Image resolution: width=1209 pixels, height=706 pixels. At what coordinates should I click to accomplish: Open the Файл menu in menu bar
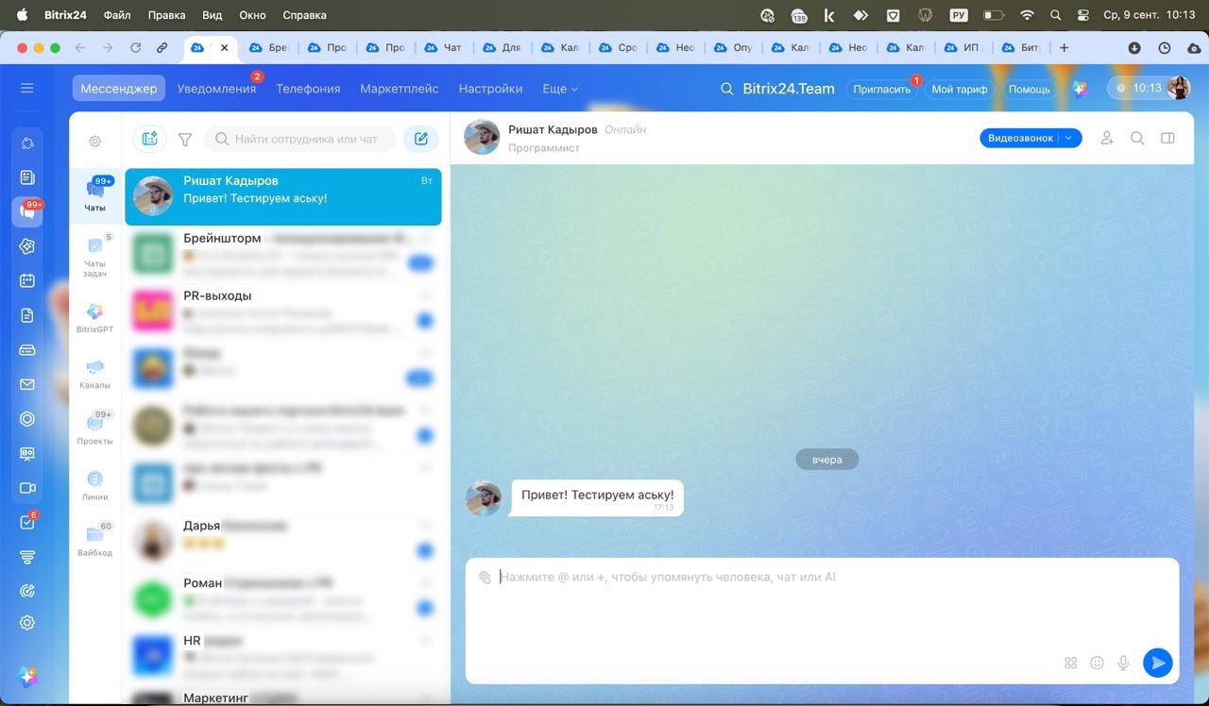tap(117, 15)
